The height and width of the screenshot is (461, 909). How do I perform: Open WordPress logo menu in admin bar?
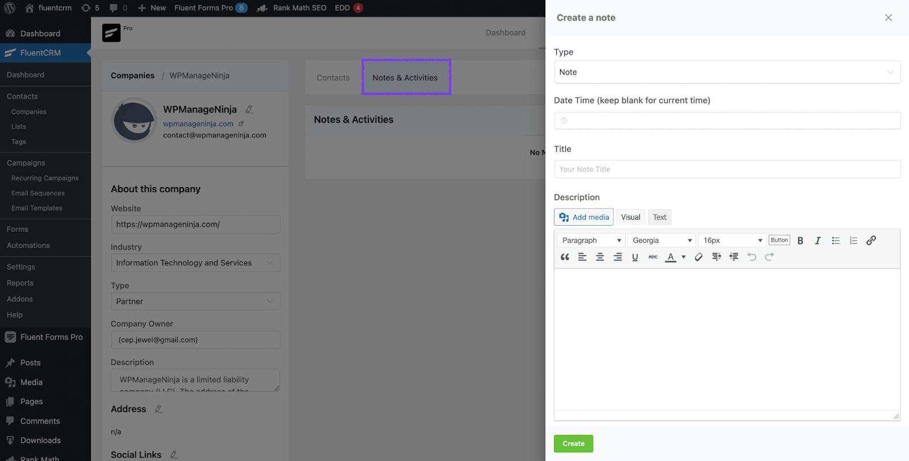tap(10, 8)
